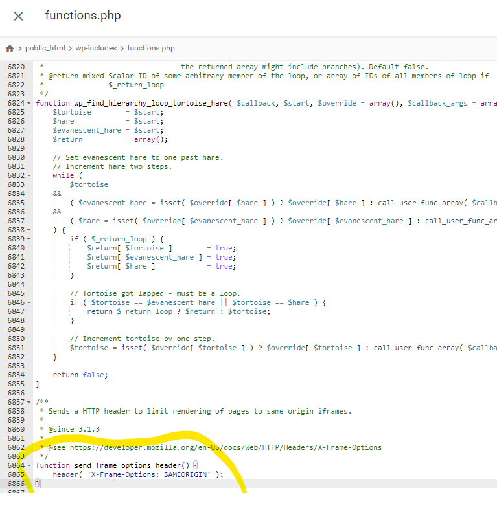Screen dimensions: 497x523
Task: Fold if block at line 6839
Action: tap(29, 239)
